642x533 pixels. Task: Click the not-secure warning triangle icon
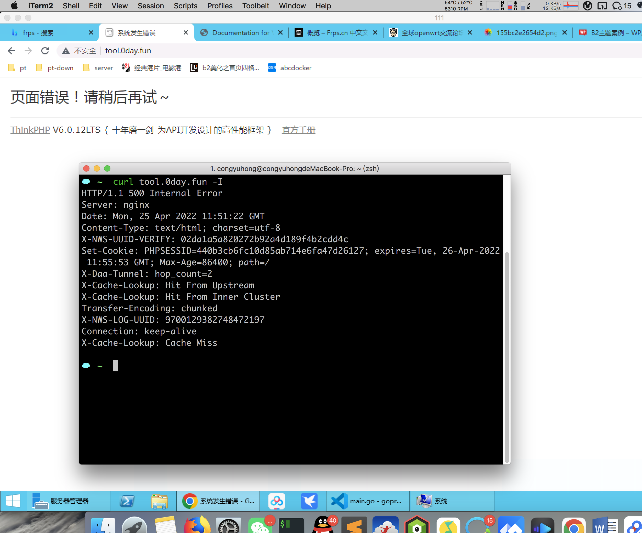66,51
